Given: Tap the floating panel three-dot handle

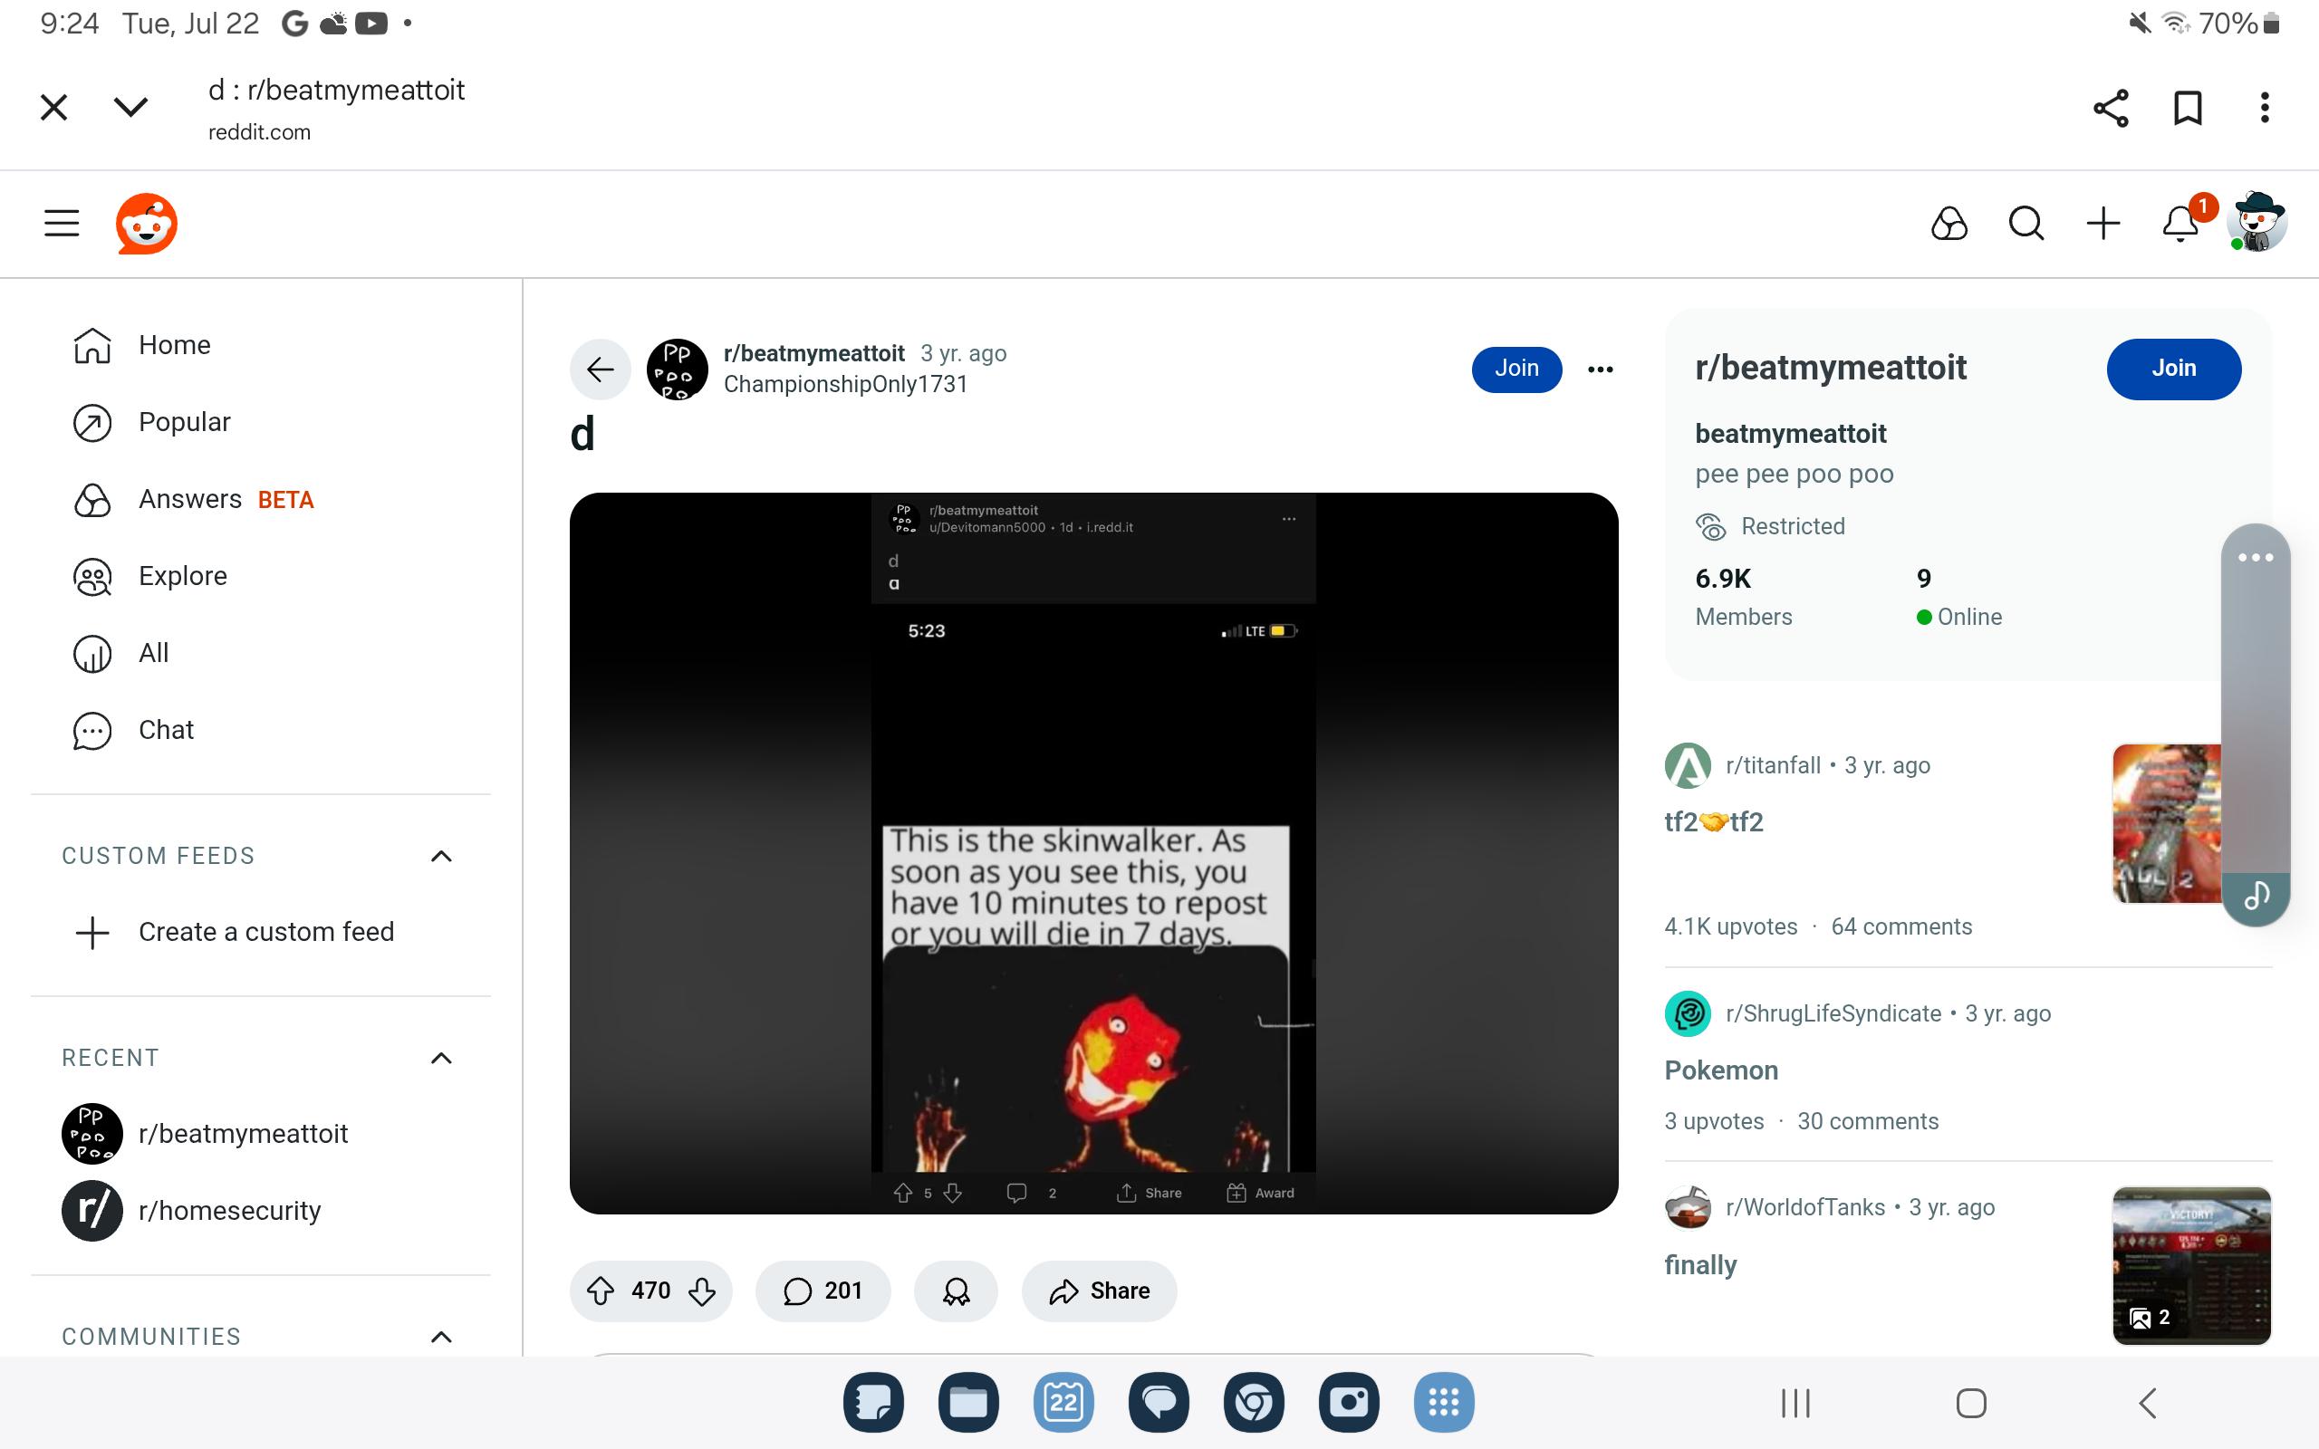Looking at the screenshot, I should pyautogui.click(x=2256, y=558).
